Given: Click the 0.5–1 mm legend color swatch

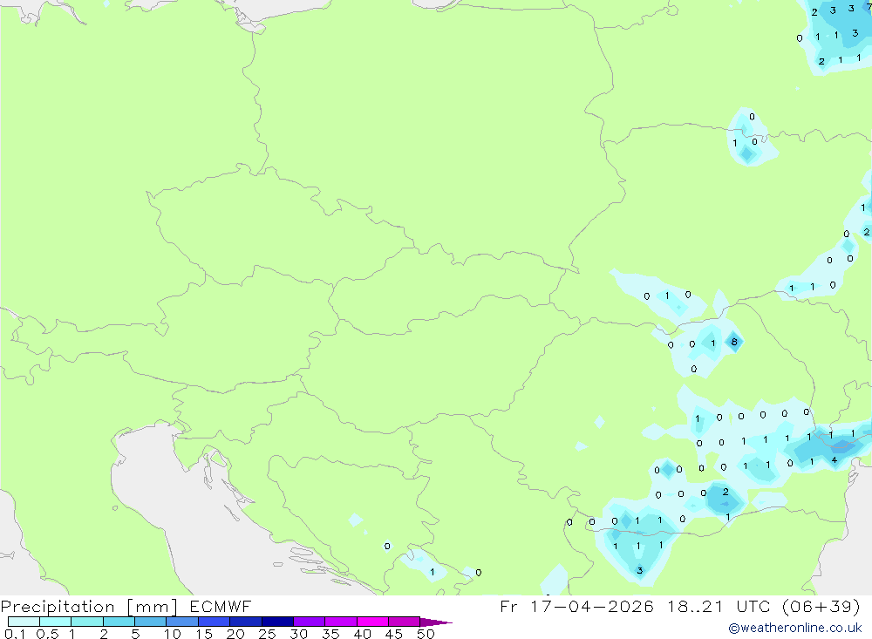Looking at the screenshot, I should tap(55, 622).
